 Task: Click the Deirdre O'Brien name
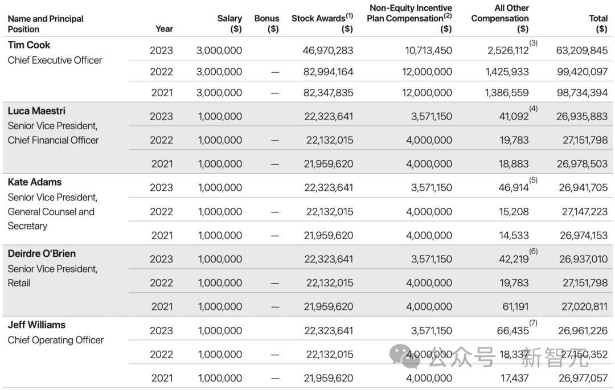(42, 254)
